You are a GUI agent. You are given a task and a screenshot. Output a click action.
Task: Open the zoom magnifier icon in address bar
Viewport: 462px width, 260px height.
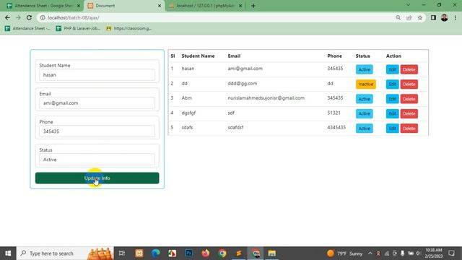398,17
